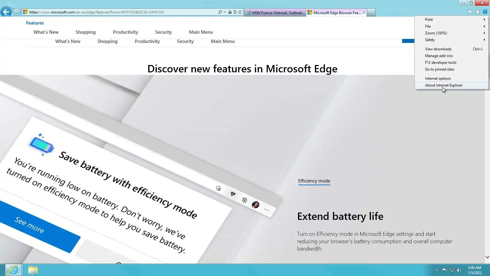Open Action Center flag icon in tray
Viewport: 490px width, 276px height.
point(444,270)
